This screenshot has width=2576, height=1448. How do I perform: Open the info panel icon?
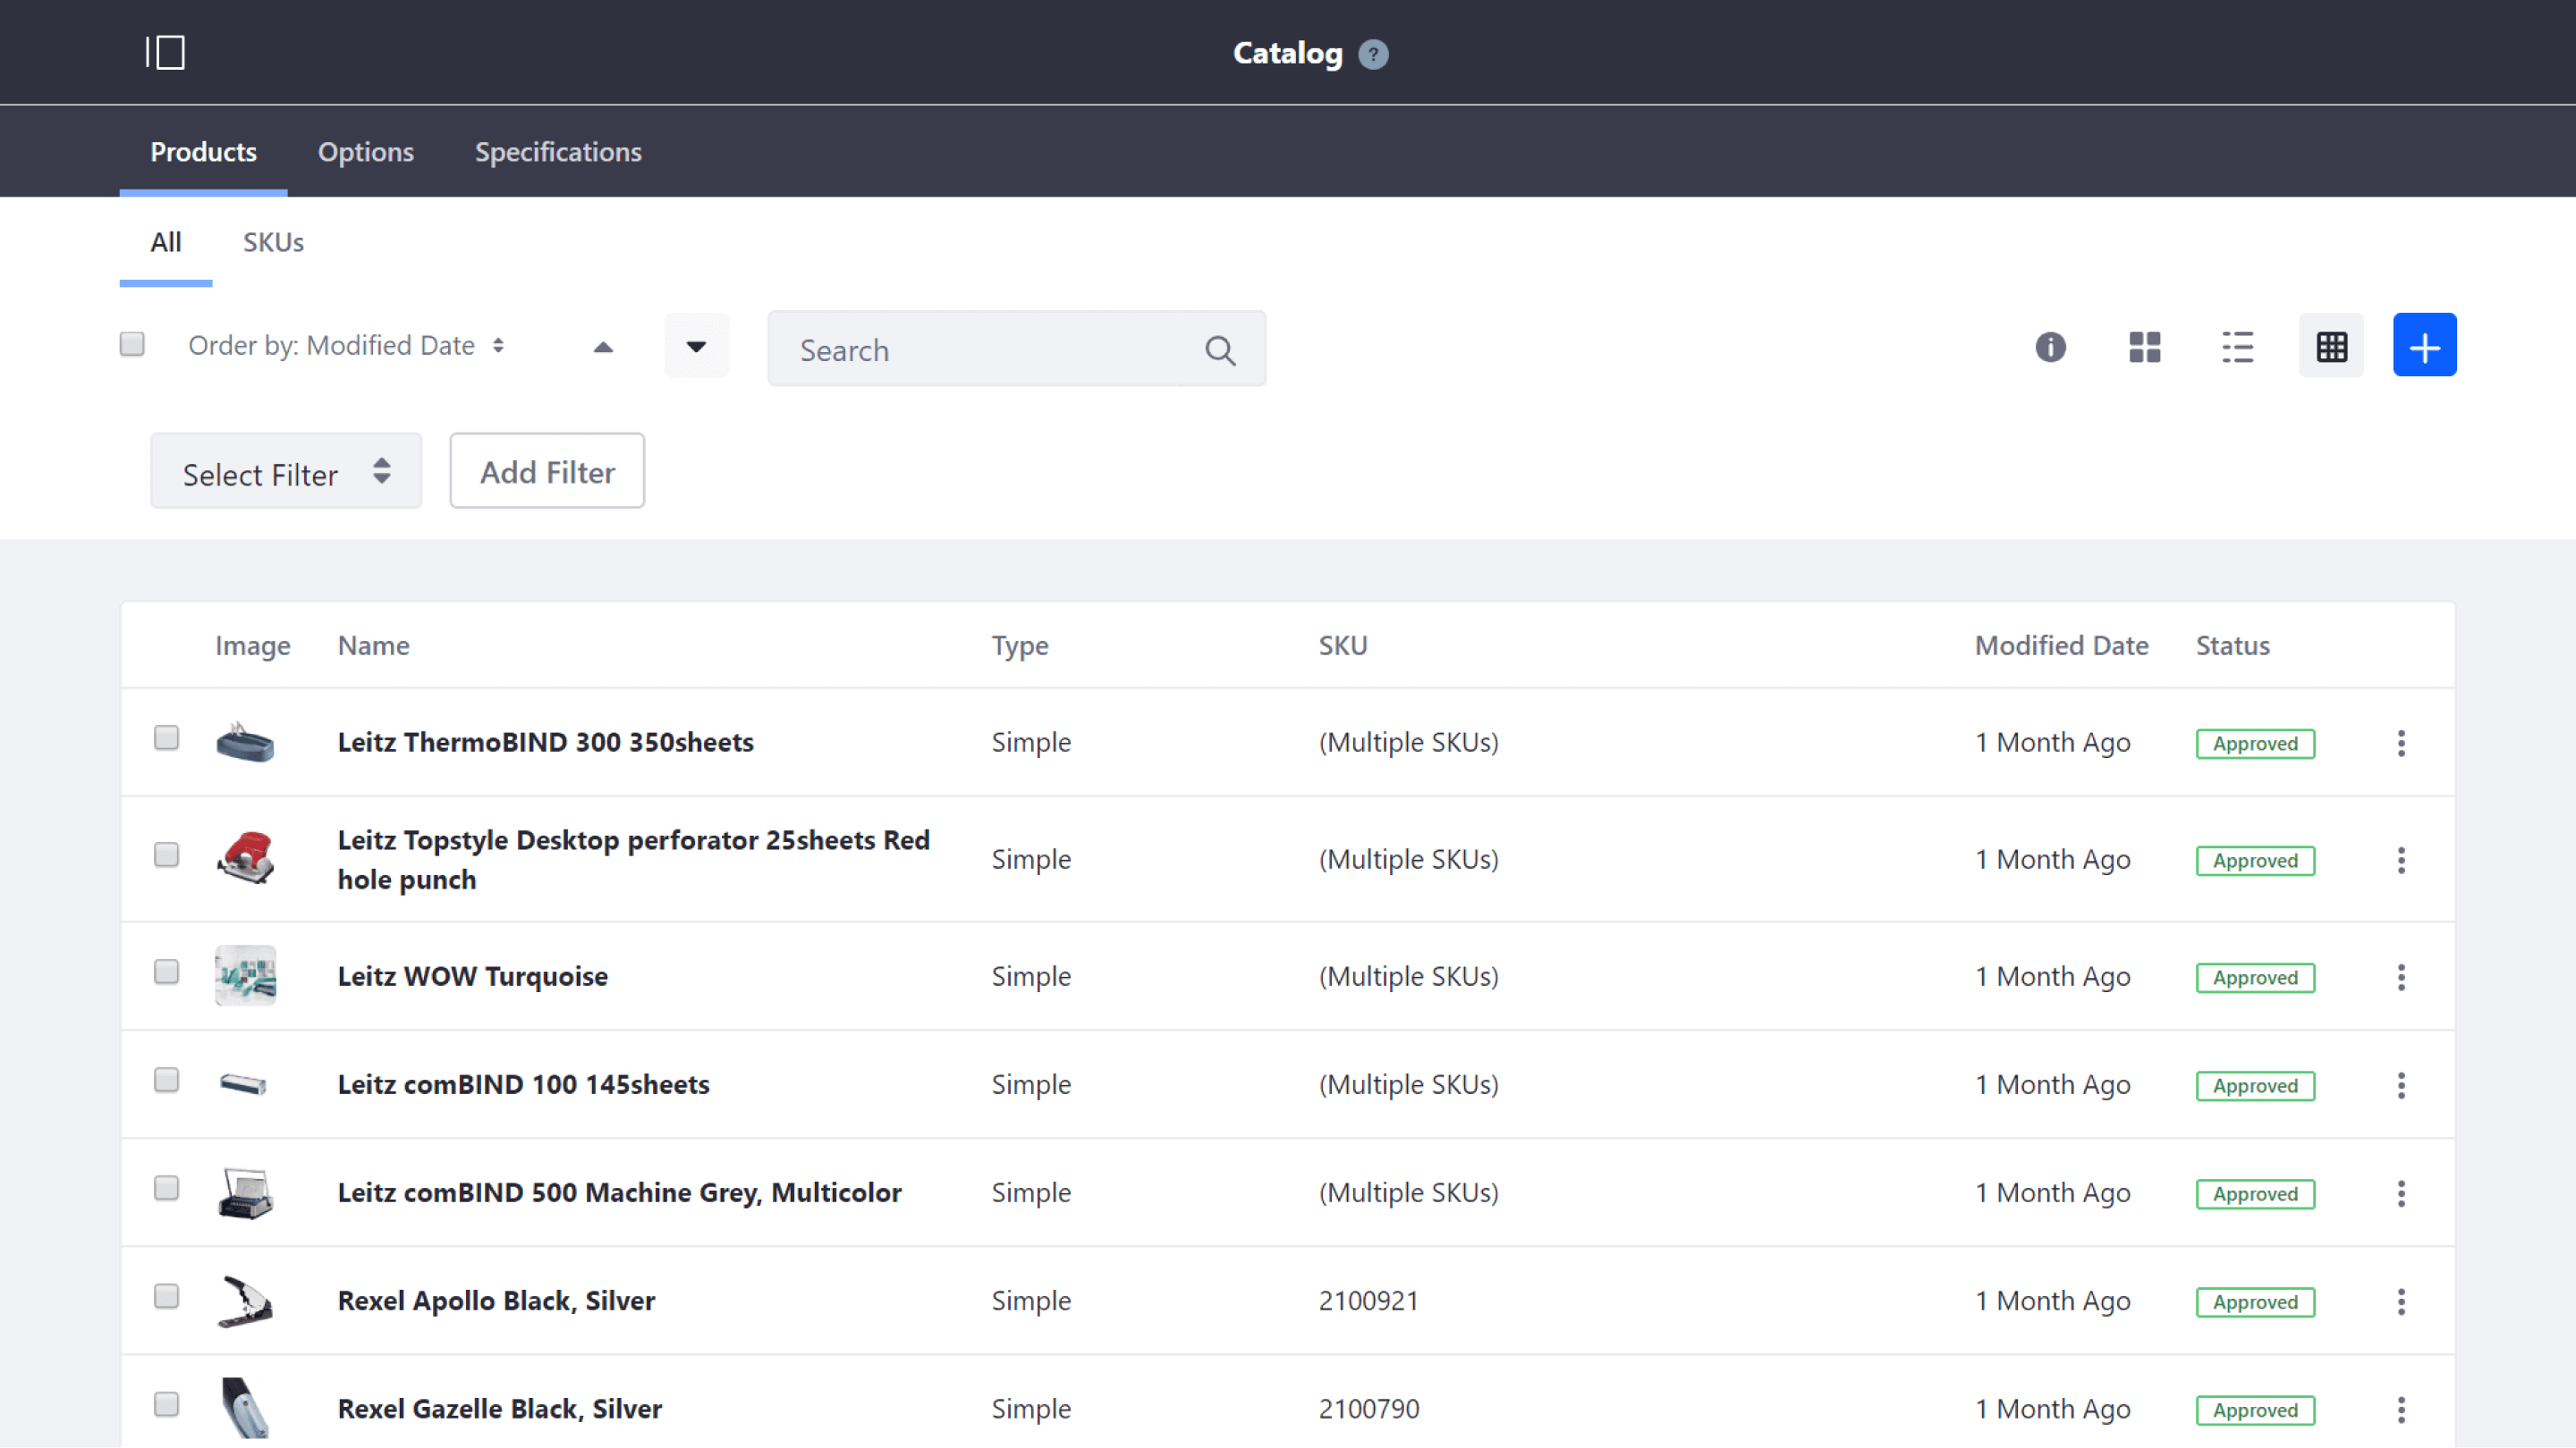2050,347
